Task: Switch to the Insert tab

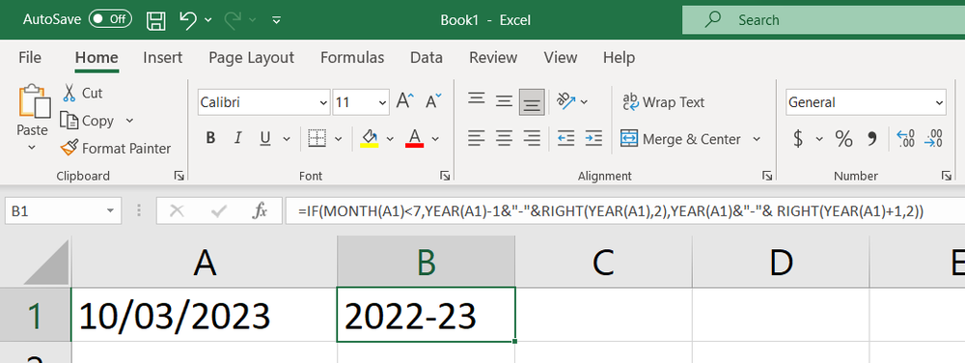Action: pos(162,58)
